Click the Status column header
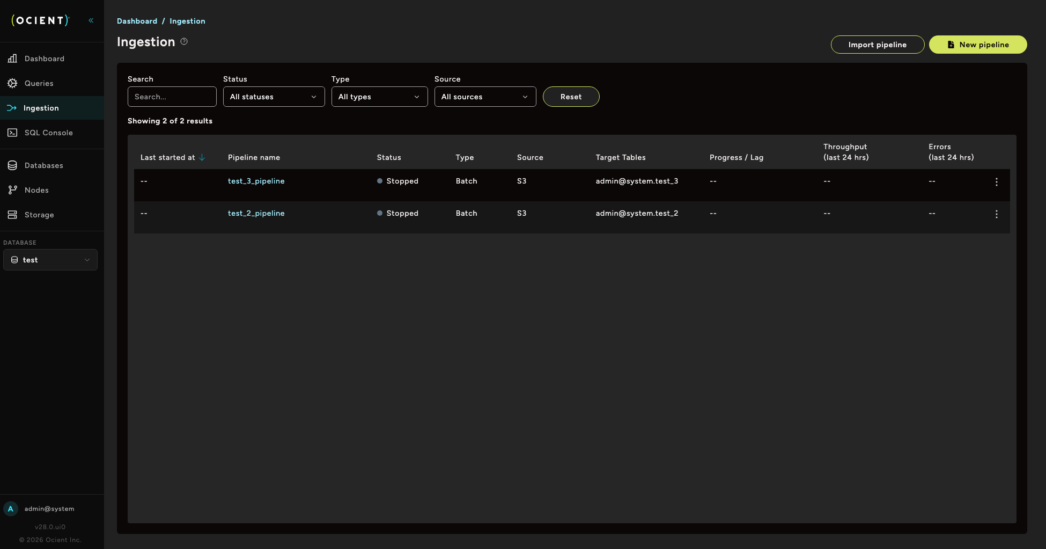The height and width of the screenshot is (549, 1046). click(389, 157)
